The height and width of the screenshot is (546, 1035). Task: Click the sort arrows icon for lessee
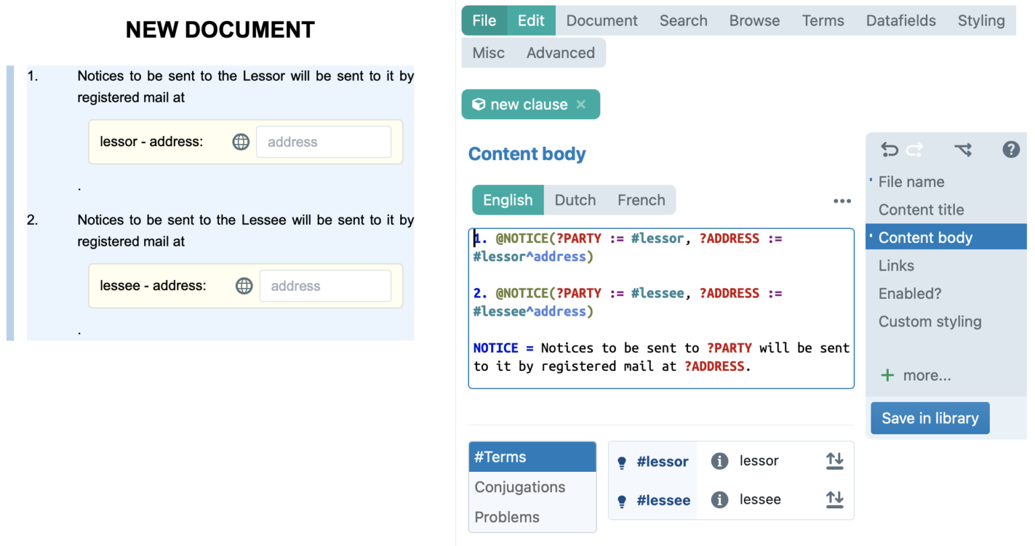click(x=834, y=500)
